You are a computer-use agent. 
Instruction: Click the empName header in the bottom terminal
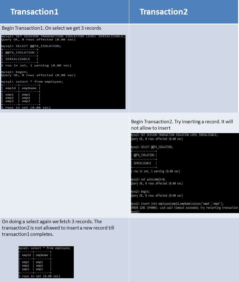(x=42, y=255)
